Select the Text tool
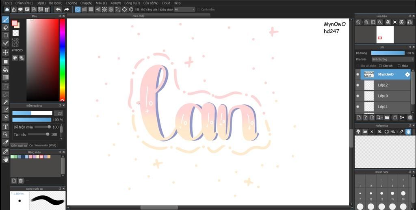 (6, 127)
